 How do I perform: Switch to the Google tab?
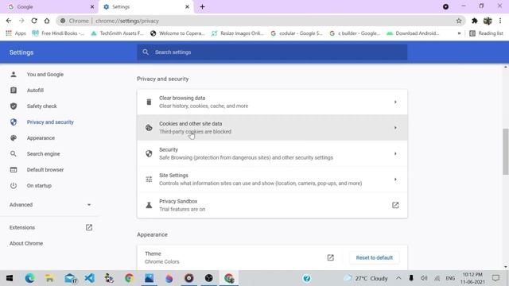point(49,7)
